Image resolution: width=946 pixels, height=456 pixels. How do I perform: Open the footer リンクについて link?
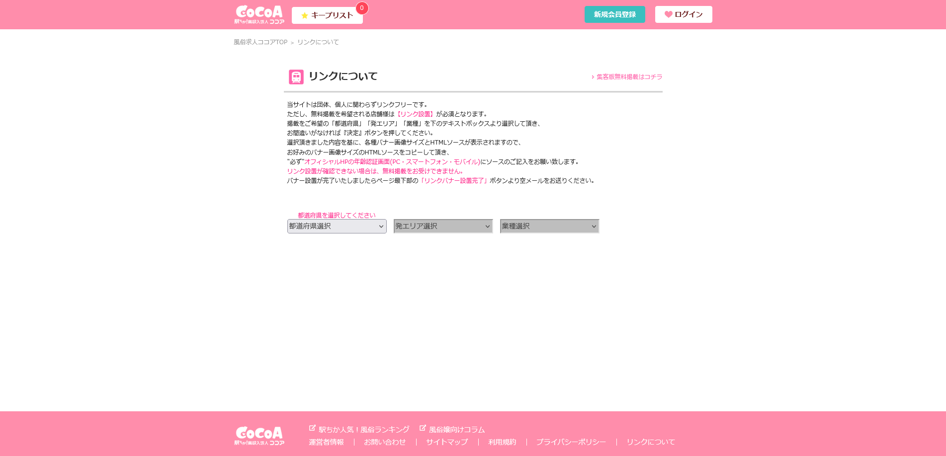(651, 442)
